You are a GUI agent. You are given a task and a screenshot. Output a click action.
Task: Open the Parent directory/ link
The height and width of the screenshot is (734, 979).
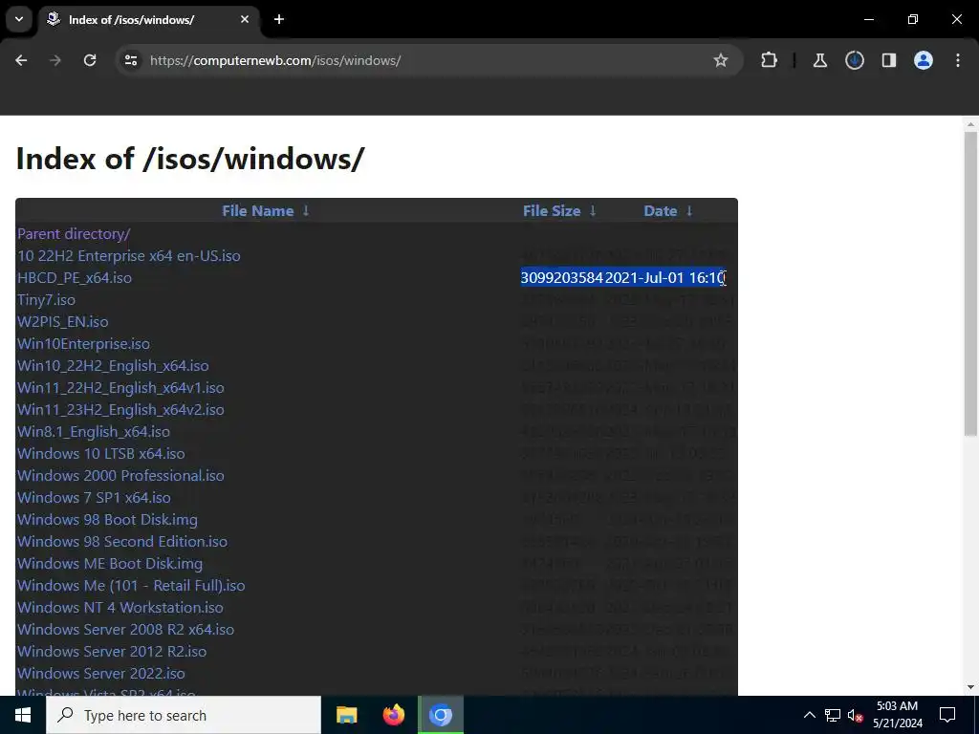74,234
